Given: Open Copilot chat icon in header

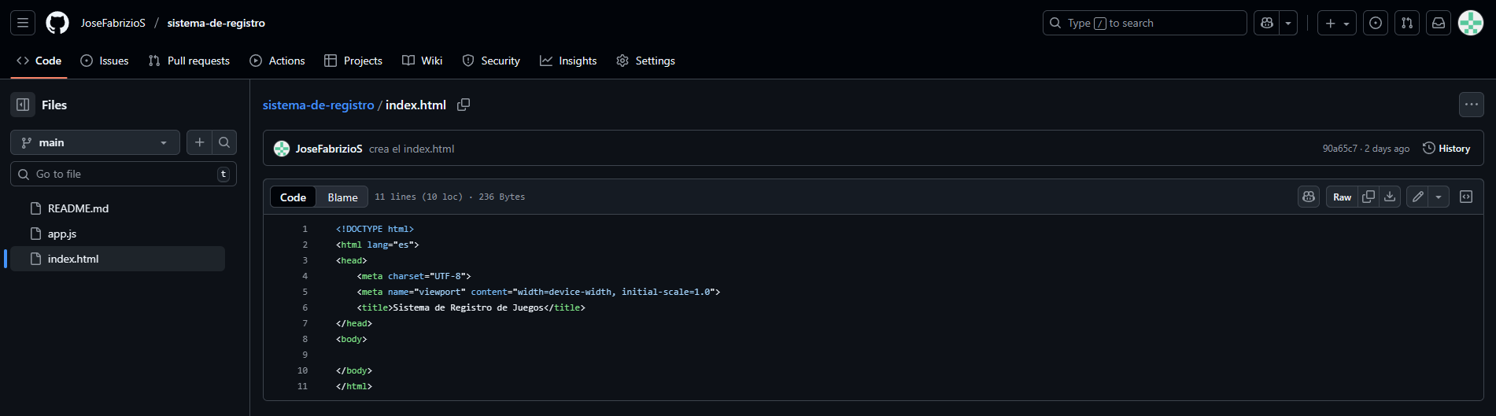Looking at the screenshot, I should [1267, 23].
